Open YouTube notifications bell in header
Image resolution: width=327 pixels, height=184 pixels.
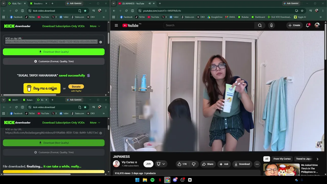click(308, 25)
